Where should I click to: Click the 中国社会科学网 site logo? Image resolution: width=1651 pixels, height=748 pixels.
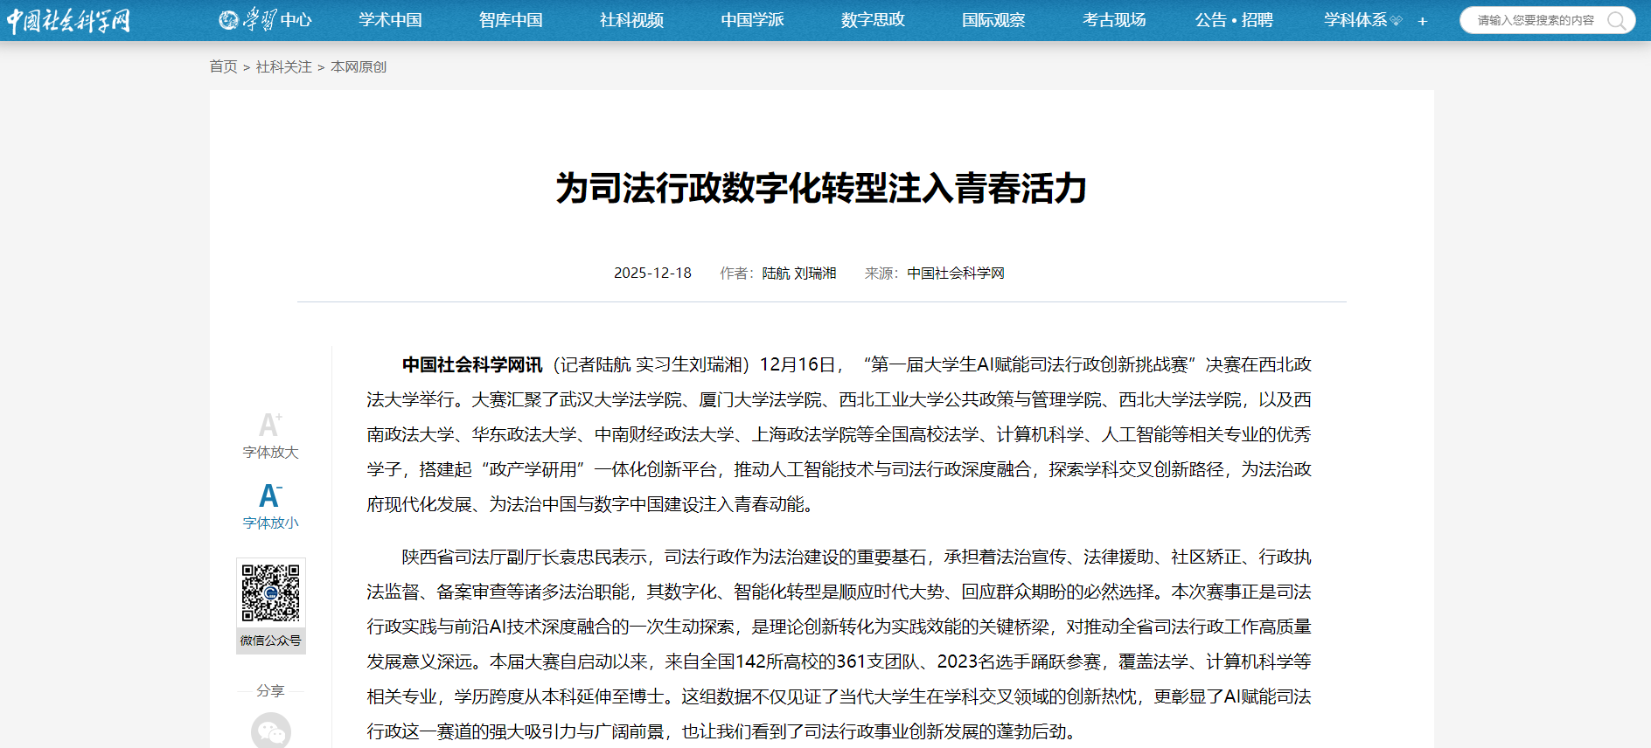(68, 20)
